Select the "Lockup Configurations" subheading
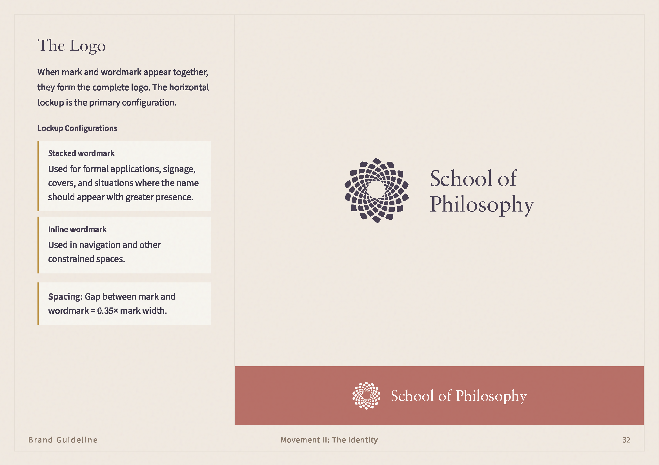 click(77, 128)
